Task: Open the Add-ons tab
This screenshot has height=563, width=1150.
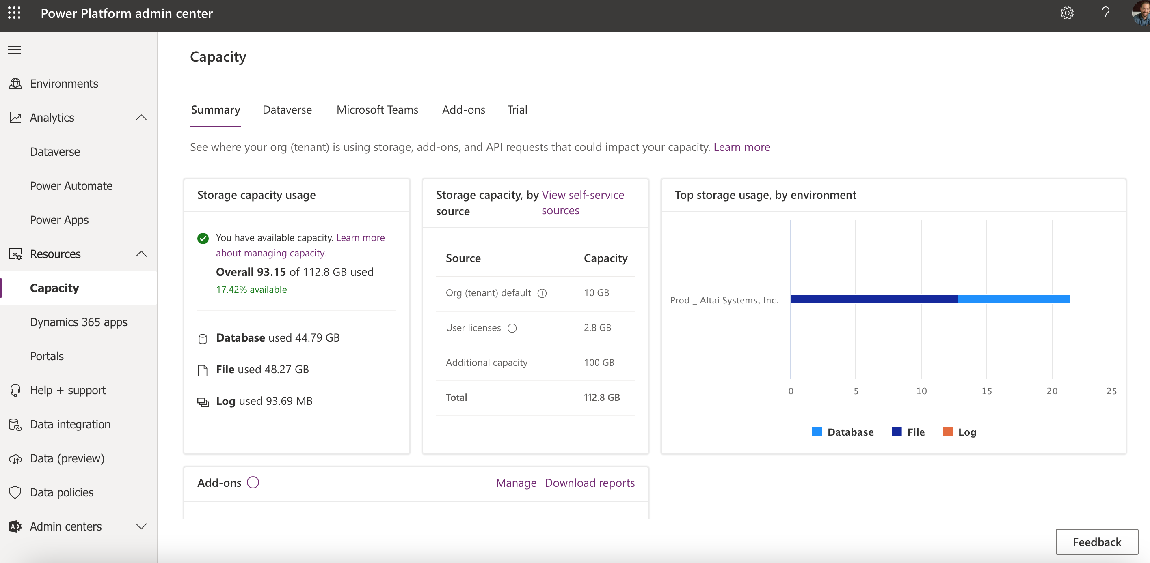Action: tap(463, 110)
